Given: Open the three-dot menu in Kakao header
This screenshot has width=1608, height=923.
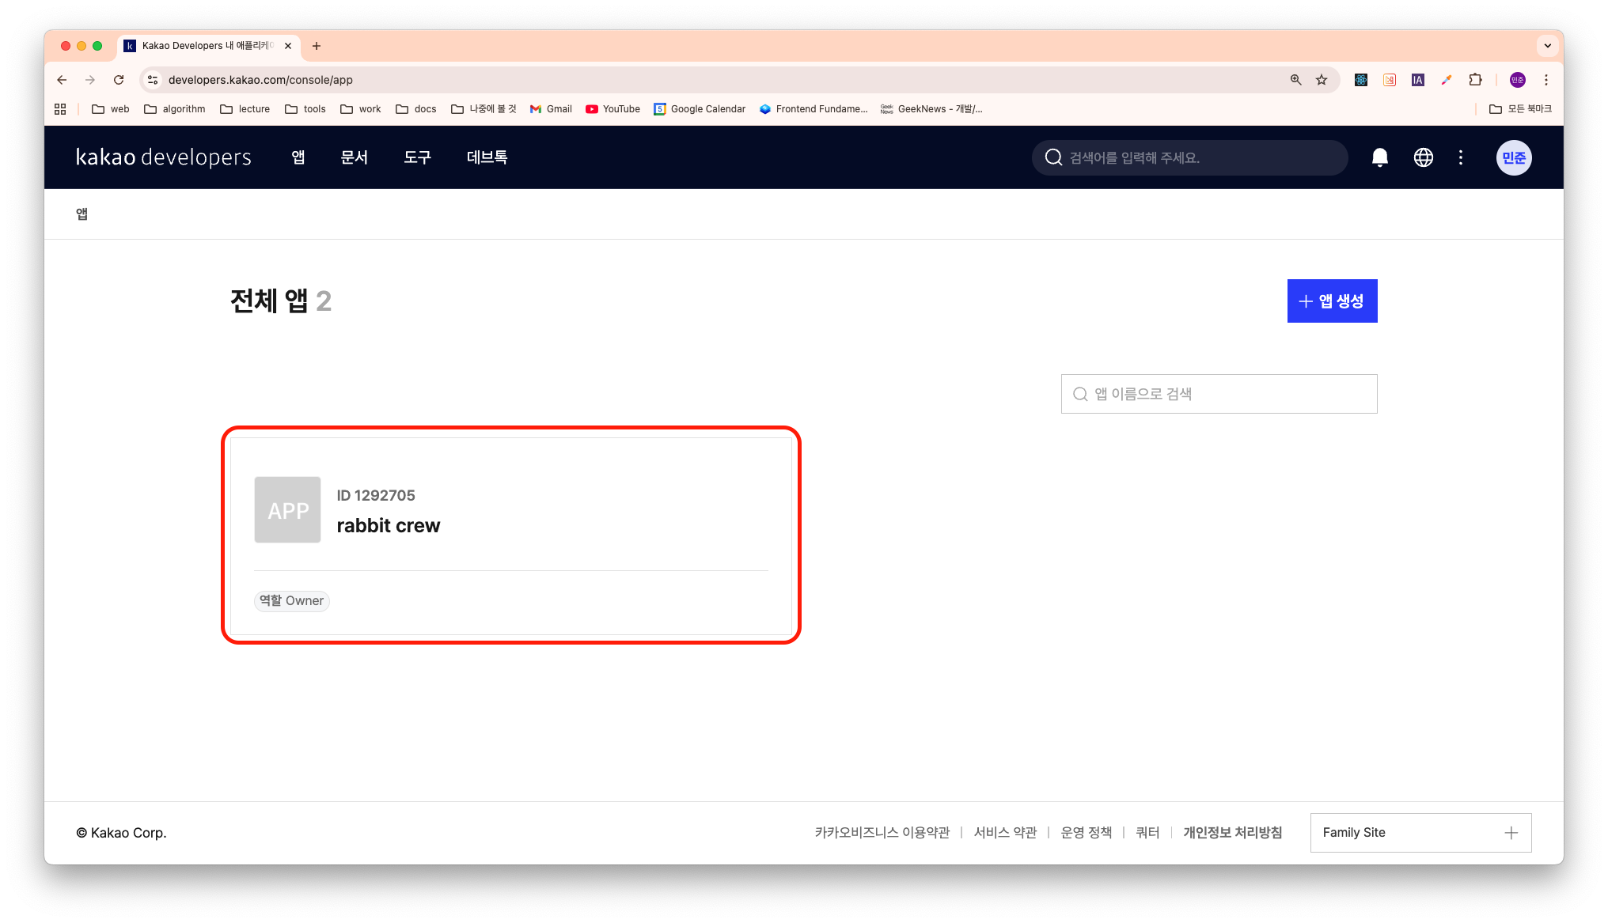Looking at the screenshot, I should (1461, 157).
